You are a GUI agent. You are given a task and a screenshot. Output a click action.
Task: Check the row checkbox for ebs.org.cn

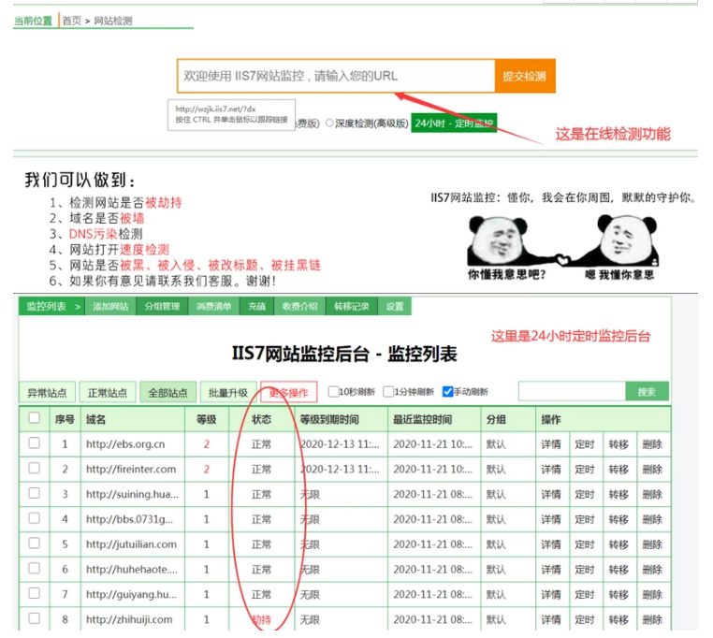pos(34,442)
